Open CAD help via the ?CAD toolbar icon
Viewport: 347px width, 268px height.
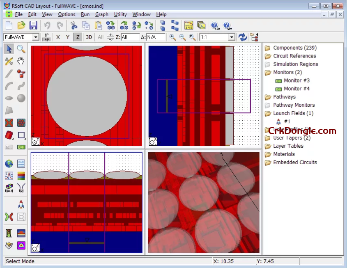[x=214, y=25]
